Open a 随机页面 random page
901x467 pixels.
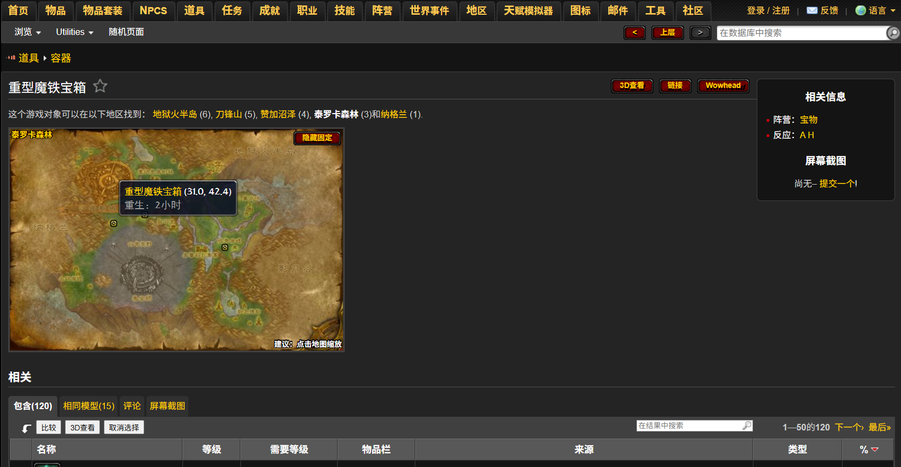tap(126, 32)
